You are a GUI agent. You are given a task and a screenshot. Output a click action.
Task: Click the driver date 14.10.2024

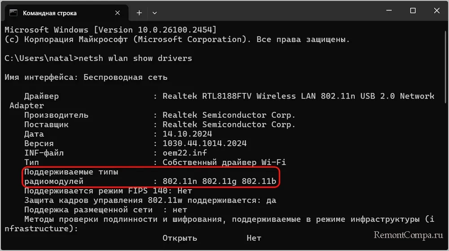click(187, 134)
